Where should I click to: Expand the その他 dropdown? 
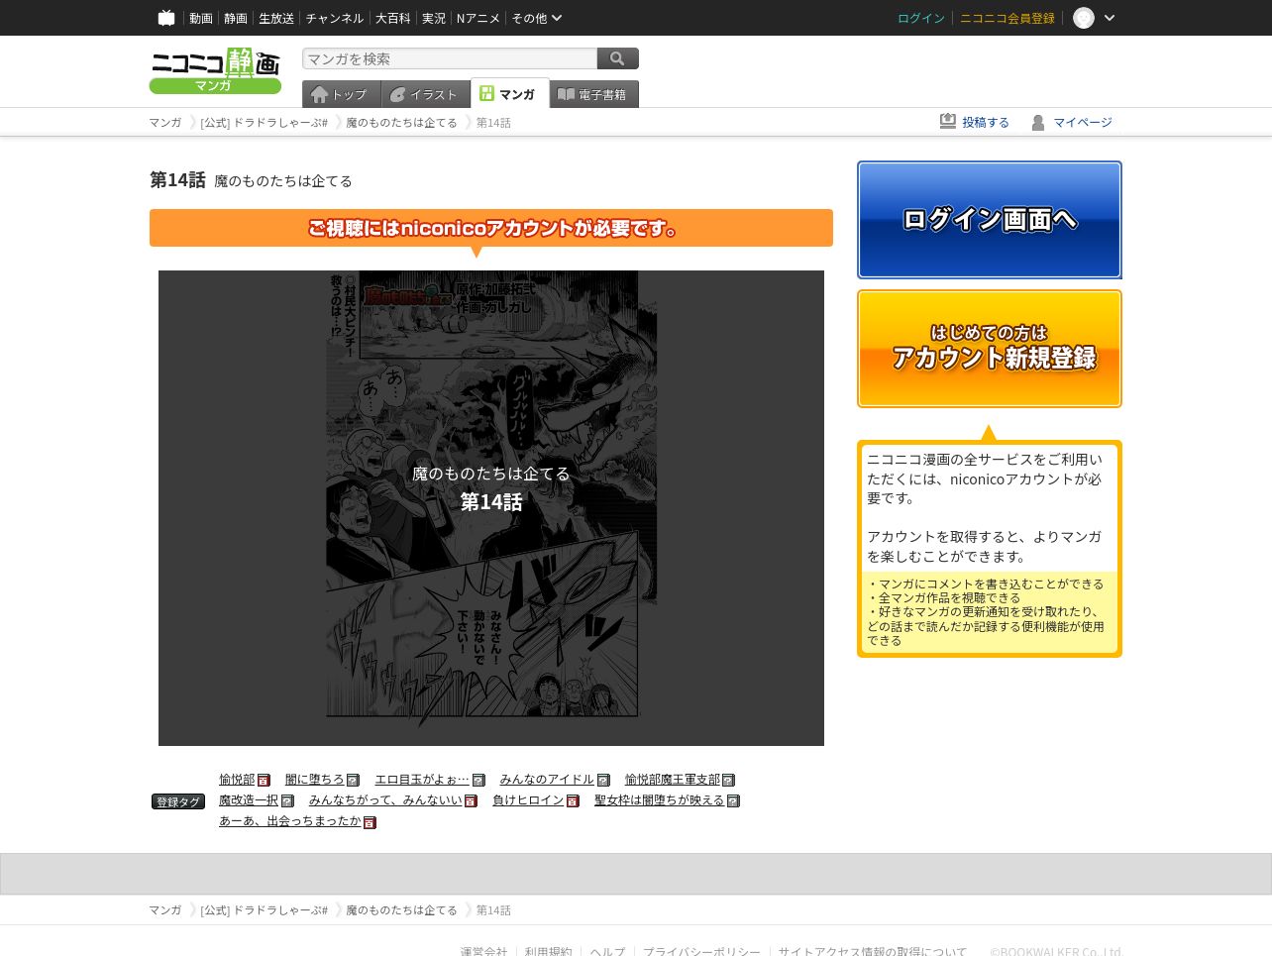coord(537,18)
